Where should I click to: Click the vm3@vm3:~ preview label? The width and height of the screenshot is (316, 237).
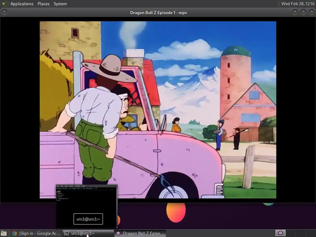coord(88,219)
